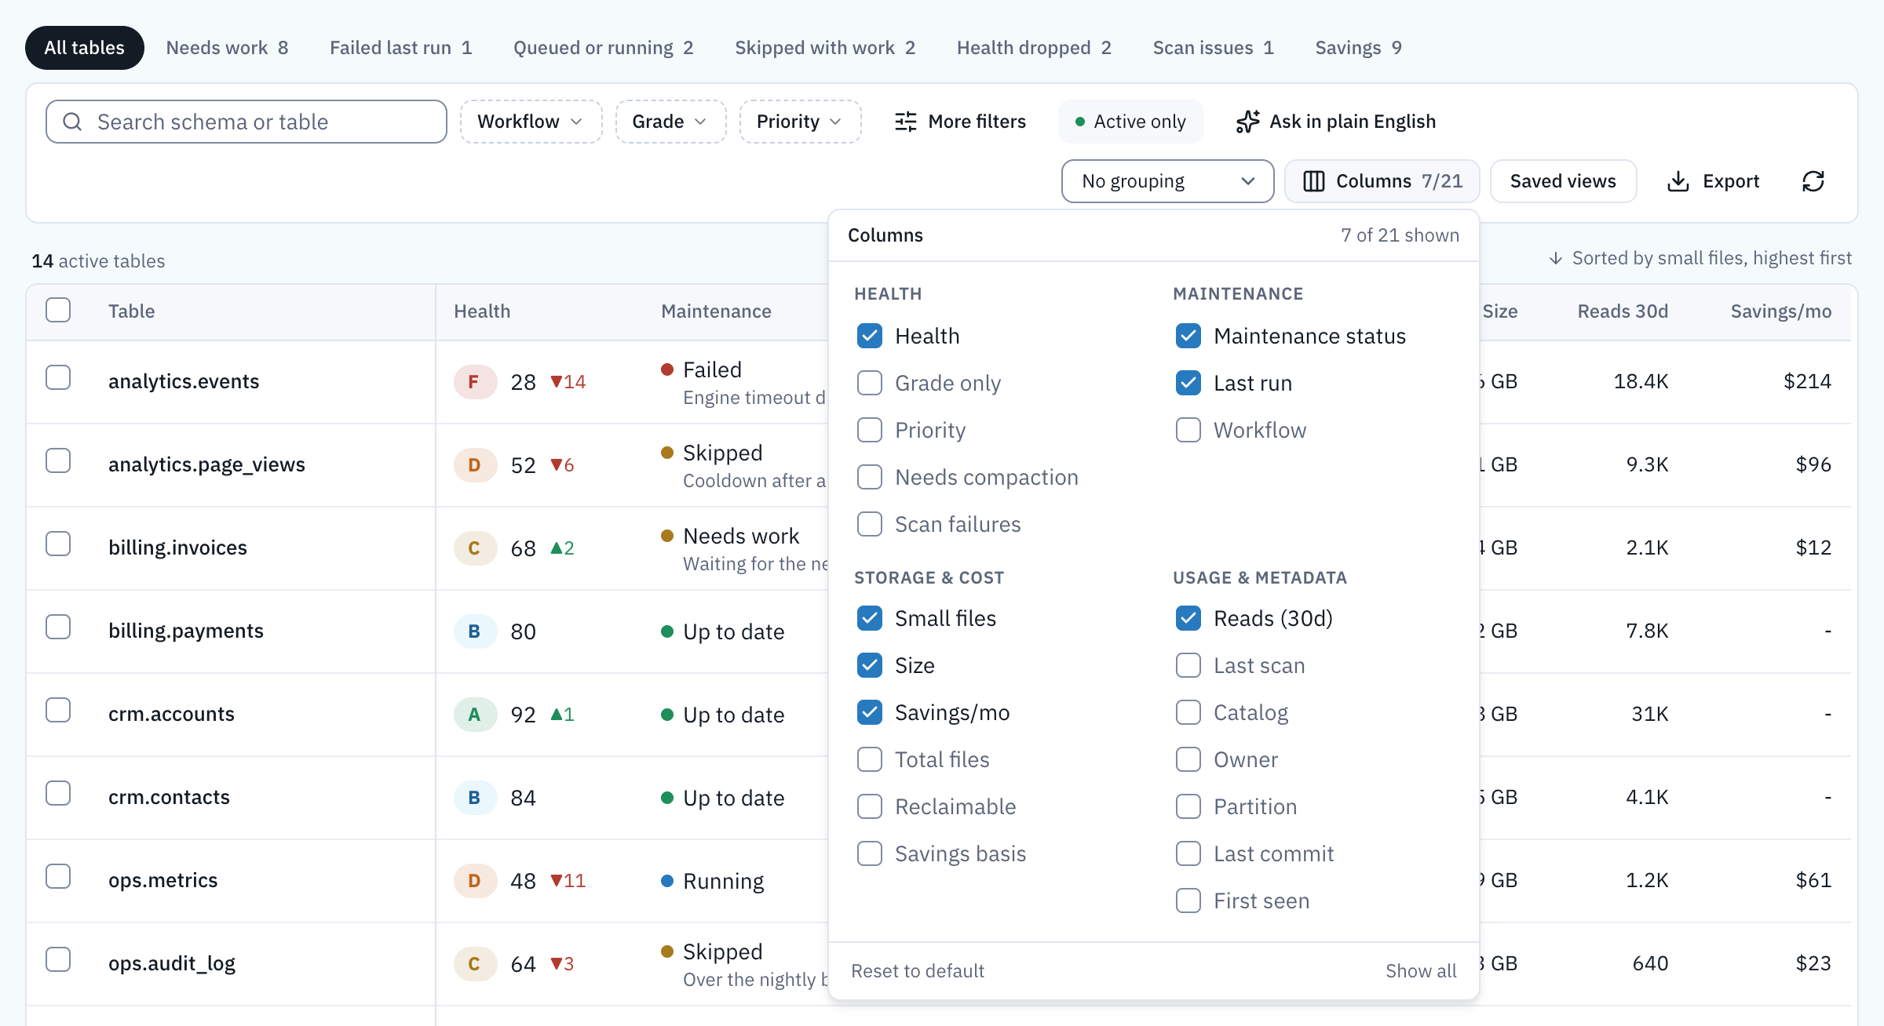Image resolution: width=1884 pixels, height=1026 pixels.
Task: Click the search magnifier icon
Action: tap(72, 122)
